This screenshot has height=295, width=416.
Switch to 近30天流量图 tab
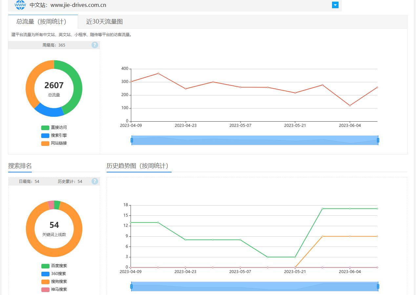pos(104,22)
